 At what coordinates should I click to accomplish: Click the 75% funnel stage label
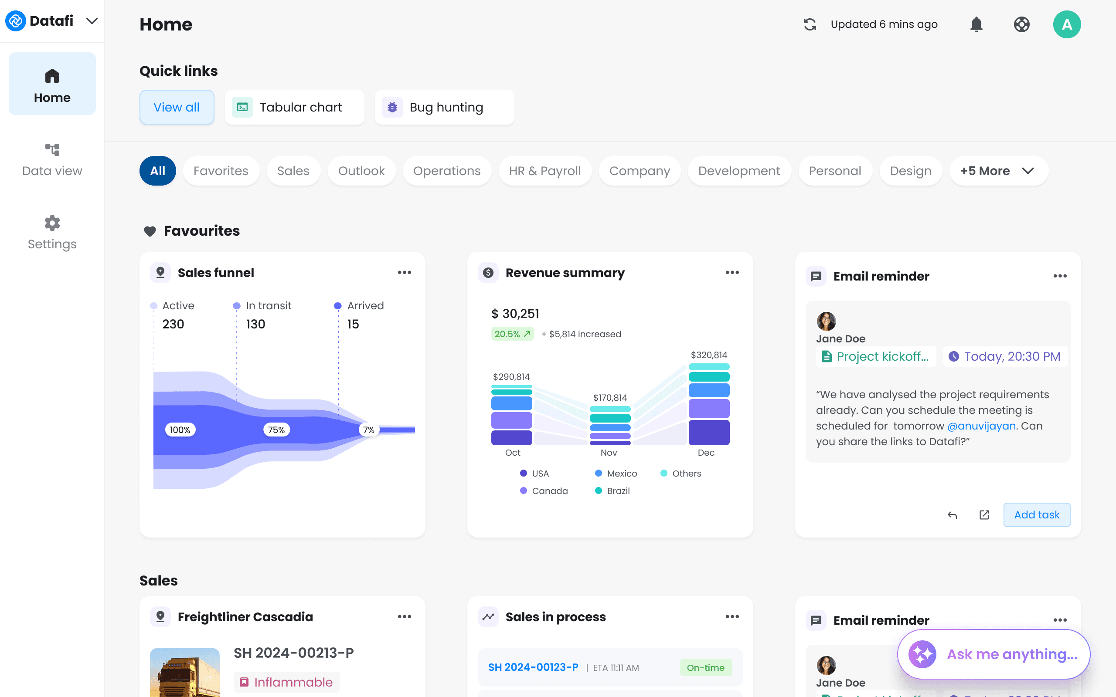277,430
